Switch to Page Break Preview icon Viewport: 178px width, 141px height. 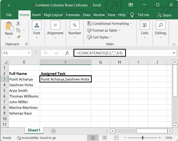(116, 138)
